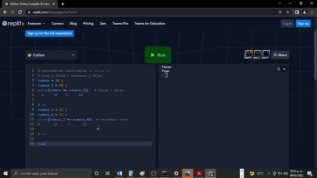Open Chrome's three-dot menu
This screenshot has width=317, height=178.
312,12
